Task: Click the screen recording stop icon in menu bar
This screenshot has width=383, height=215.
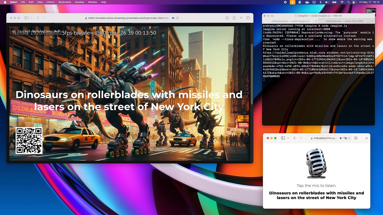Action: tap(285, 2)
